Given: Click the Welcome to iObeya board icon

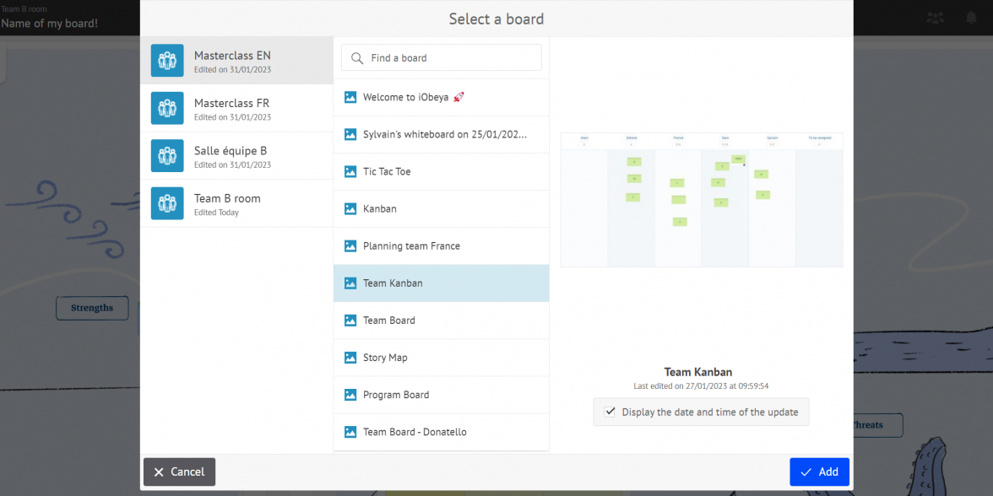Looking at the screenshot, I should point(350,97).
